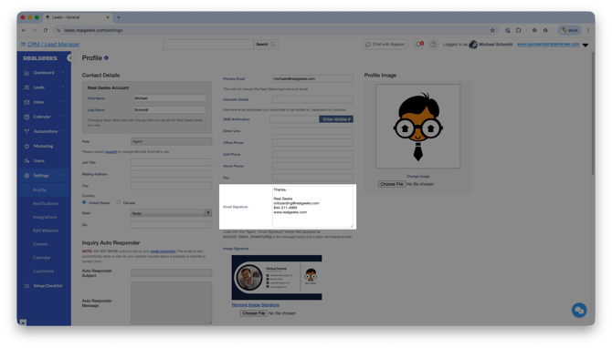Viewport: 612px width, 348px height.
Task: Click the Primary Email field
Action: click(312, 79)
